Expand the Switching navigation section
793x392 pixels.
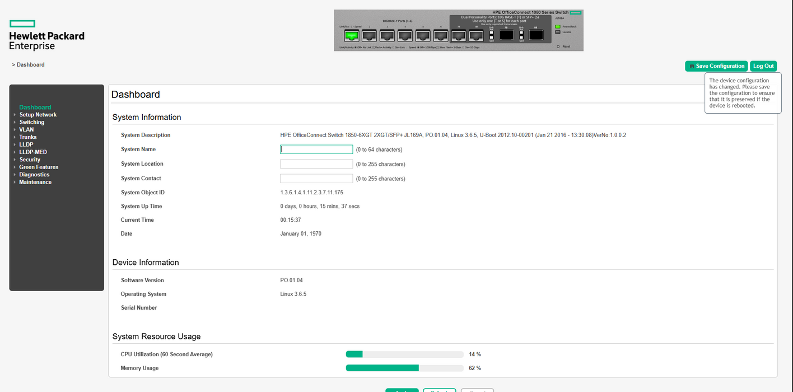point(31,122)
